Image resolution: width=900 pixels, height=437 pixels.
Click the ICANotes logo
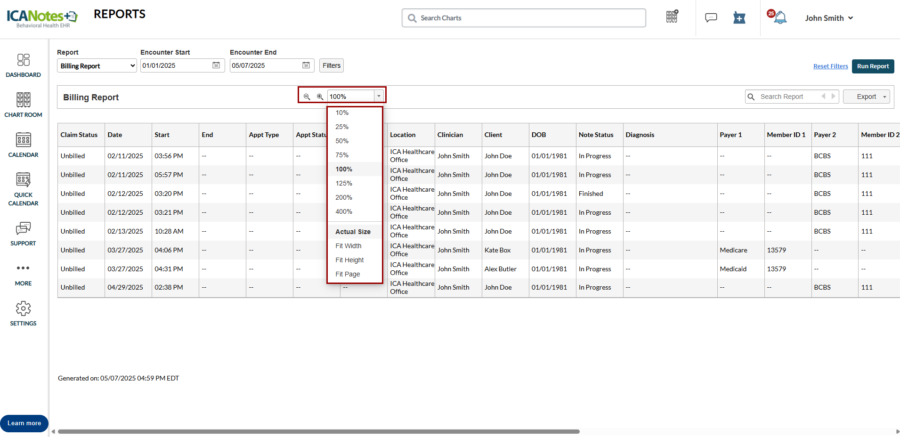point(42,18)
